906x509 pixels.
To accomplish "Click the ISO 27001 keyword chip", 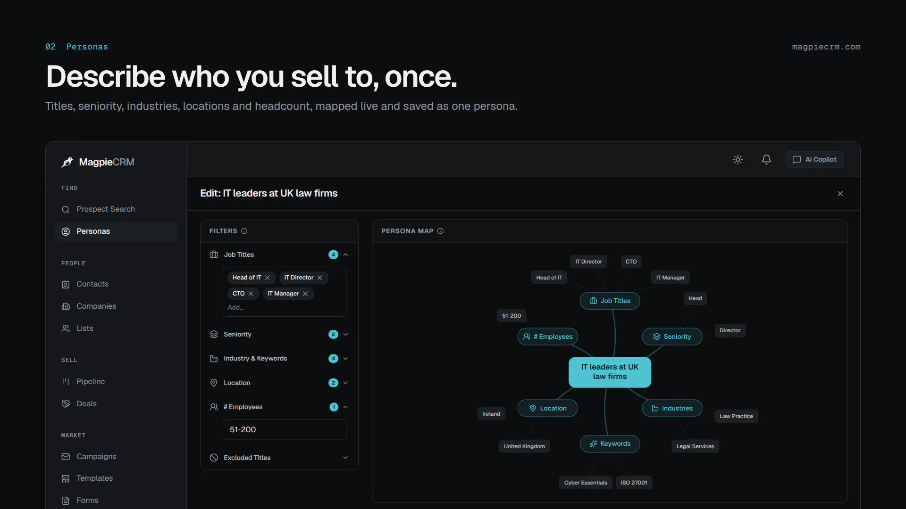I will (634, 483).
